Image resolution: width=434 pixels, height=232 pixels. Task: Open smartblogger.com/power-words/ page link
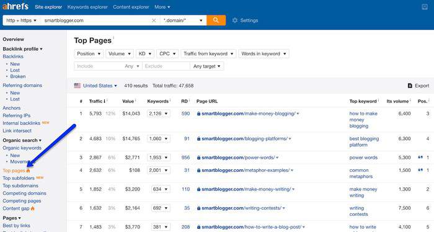[x=238, y=158]
